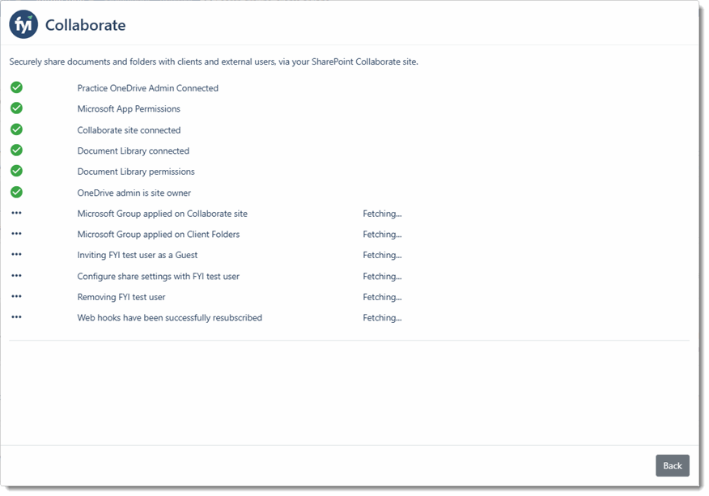Click 'Microsoft Group applied on Client Folders' text
This screenshot has height=496, width=709.
(x=159, y=235)
